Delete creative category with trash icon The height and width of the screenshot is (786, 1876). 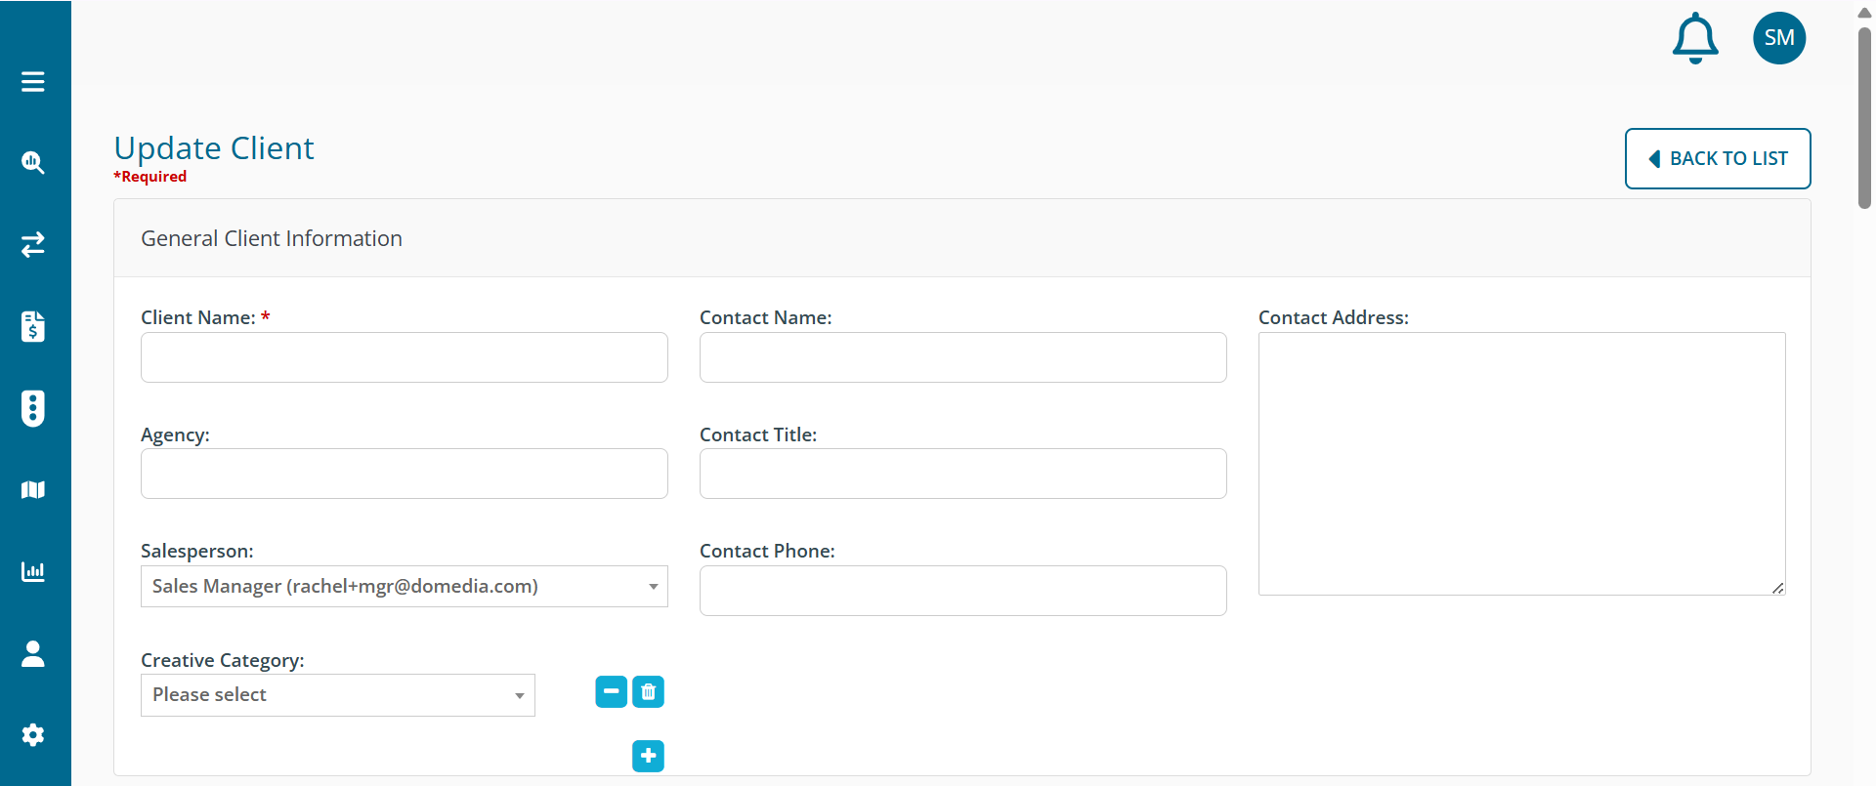pos(648,691)
